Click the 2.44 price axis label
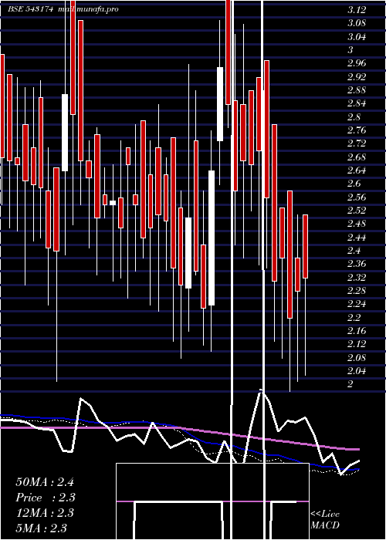The height and width of the screenshot is (540, 386). point(357,238)
